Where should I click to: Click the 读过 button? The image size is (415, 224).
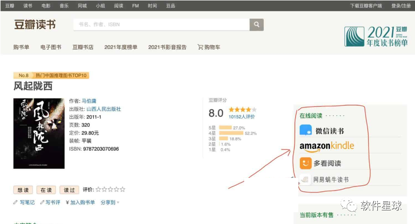coord(69,190)
